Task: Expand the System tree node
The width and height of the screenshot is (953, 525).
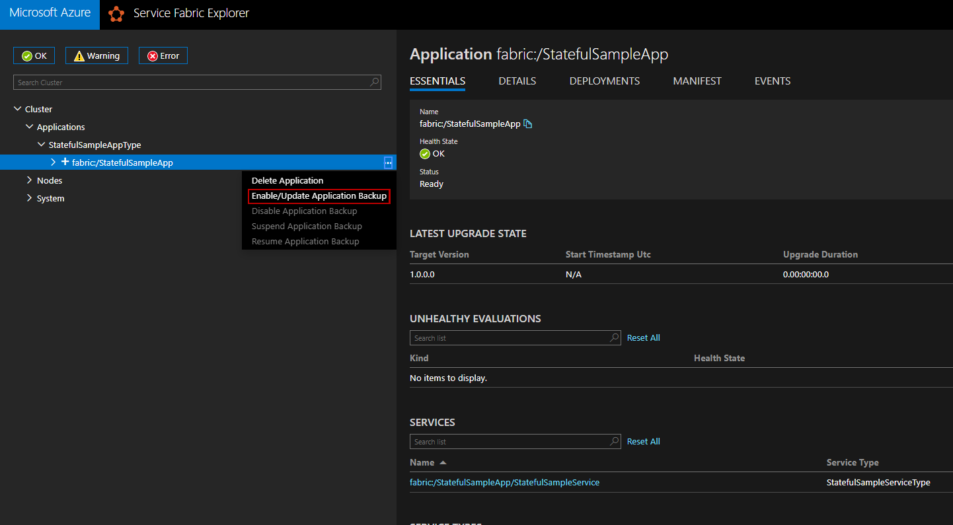Action: (29, 198)
